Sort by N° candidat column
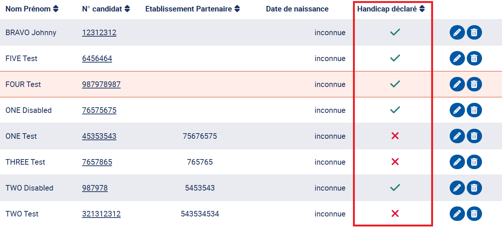 (x=127, y=9)
